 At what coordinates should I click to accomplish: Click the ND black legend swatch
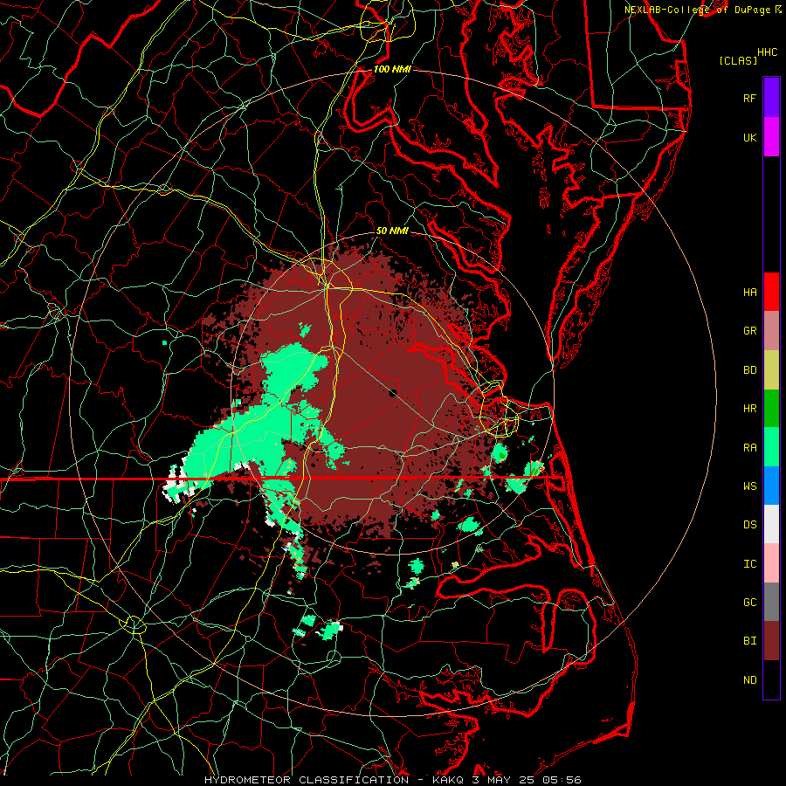coord(771,679)
